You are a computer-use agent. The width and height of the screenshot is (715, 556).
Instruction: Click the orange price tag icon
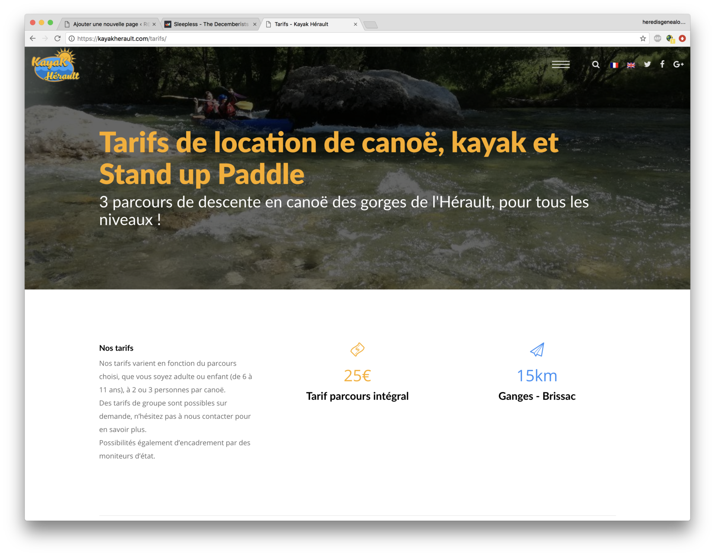tap(357, 349)
